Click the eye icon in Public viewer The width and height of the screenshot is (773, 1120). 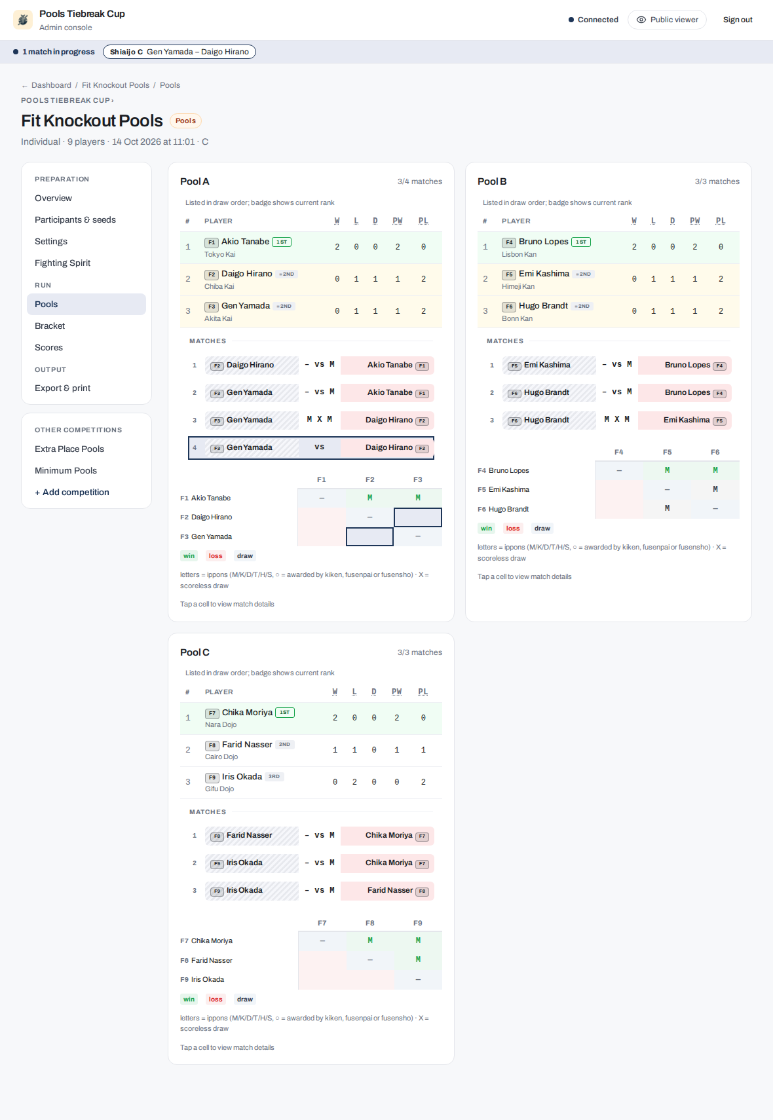coord(641,20)
